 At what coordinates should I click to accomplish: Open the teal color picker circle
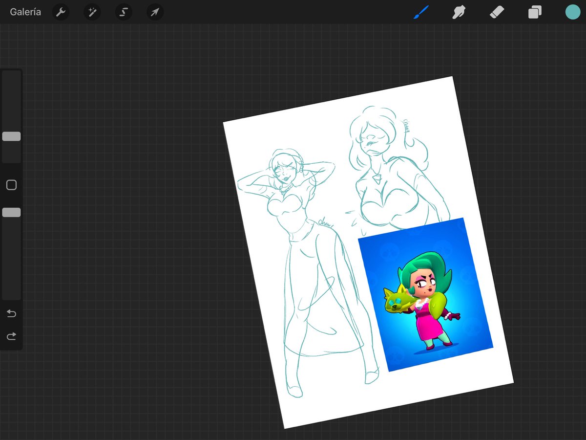pyautogui.click(x=572, y=12)
